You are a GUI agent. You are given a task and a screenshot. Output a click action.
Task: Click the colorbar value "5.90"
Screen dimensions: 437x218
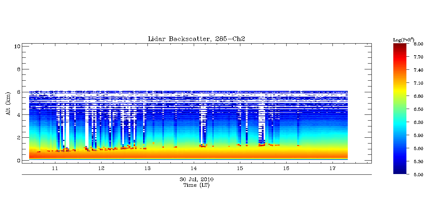coord(419,136)
